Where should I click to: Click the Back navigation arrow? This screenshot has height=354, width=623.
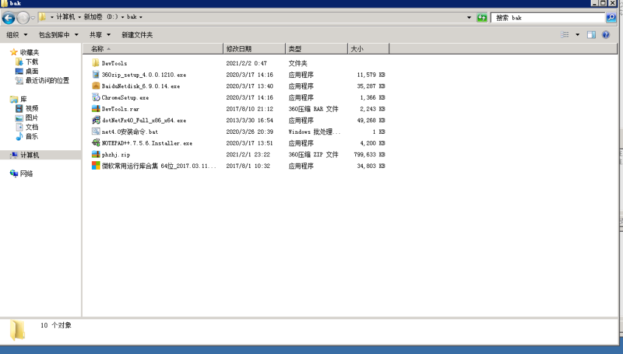click(x=9, y=18)
